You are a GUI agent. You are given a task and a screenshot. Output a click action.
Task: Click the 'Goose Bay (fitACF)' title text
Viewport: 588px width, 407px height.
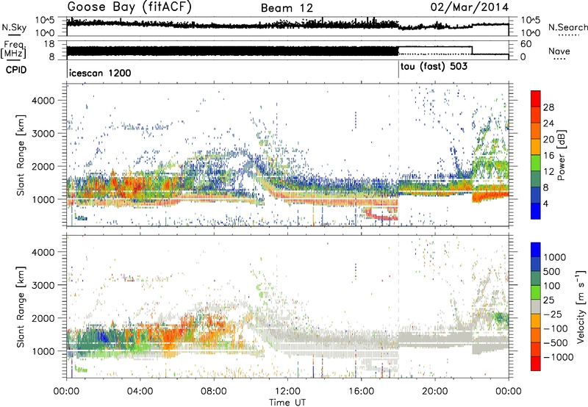129,7
